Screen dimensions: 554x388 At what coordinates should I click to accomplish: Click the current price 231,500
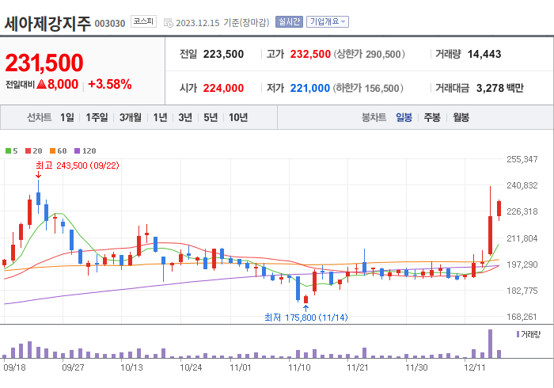44,63
